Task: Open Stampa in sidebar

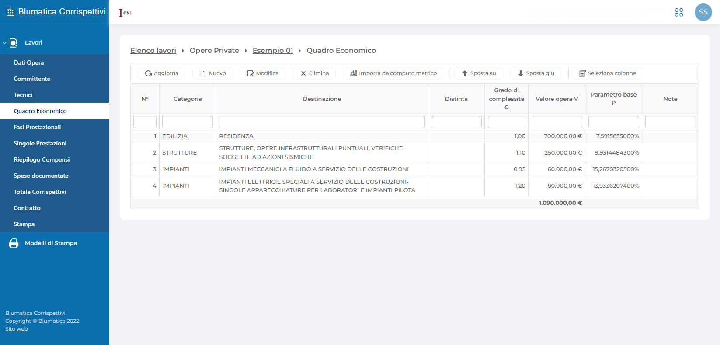Action: click(55, 224)
